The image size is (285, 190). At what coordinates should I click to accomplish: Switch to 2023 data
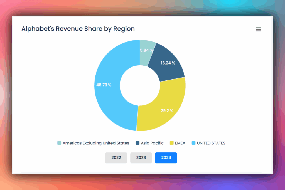pos(141,158)
